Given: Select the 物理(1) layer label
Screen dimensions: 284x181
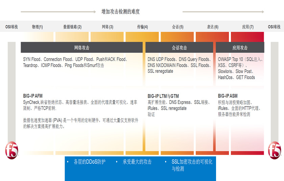Looking at the screenshot, I should point(37,27).
